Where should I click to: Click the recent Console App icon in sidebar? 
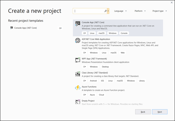pyautogui.click(x=11, y=28)
